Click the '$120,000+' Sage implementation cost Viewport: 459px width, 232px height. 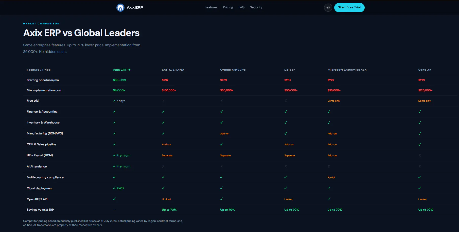click(x=425, y=90)
